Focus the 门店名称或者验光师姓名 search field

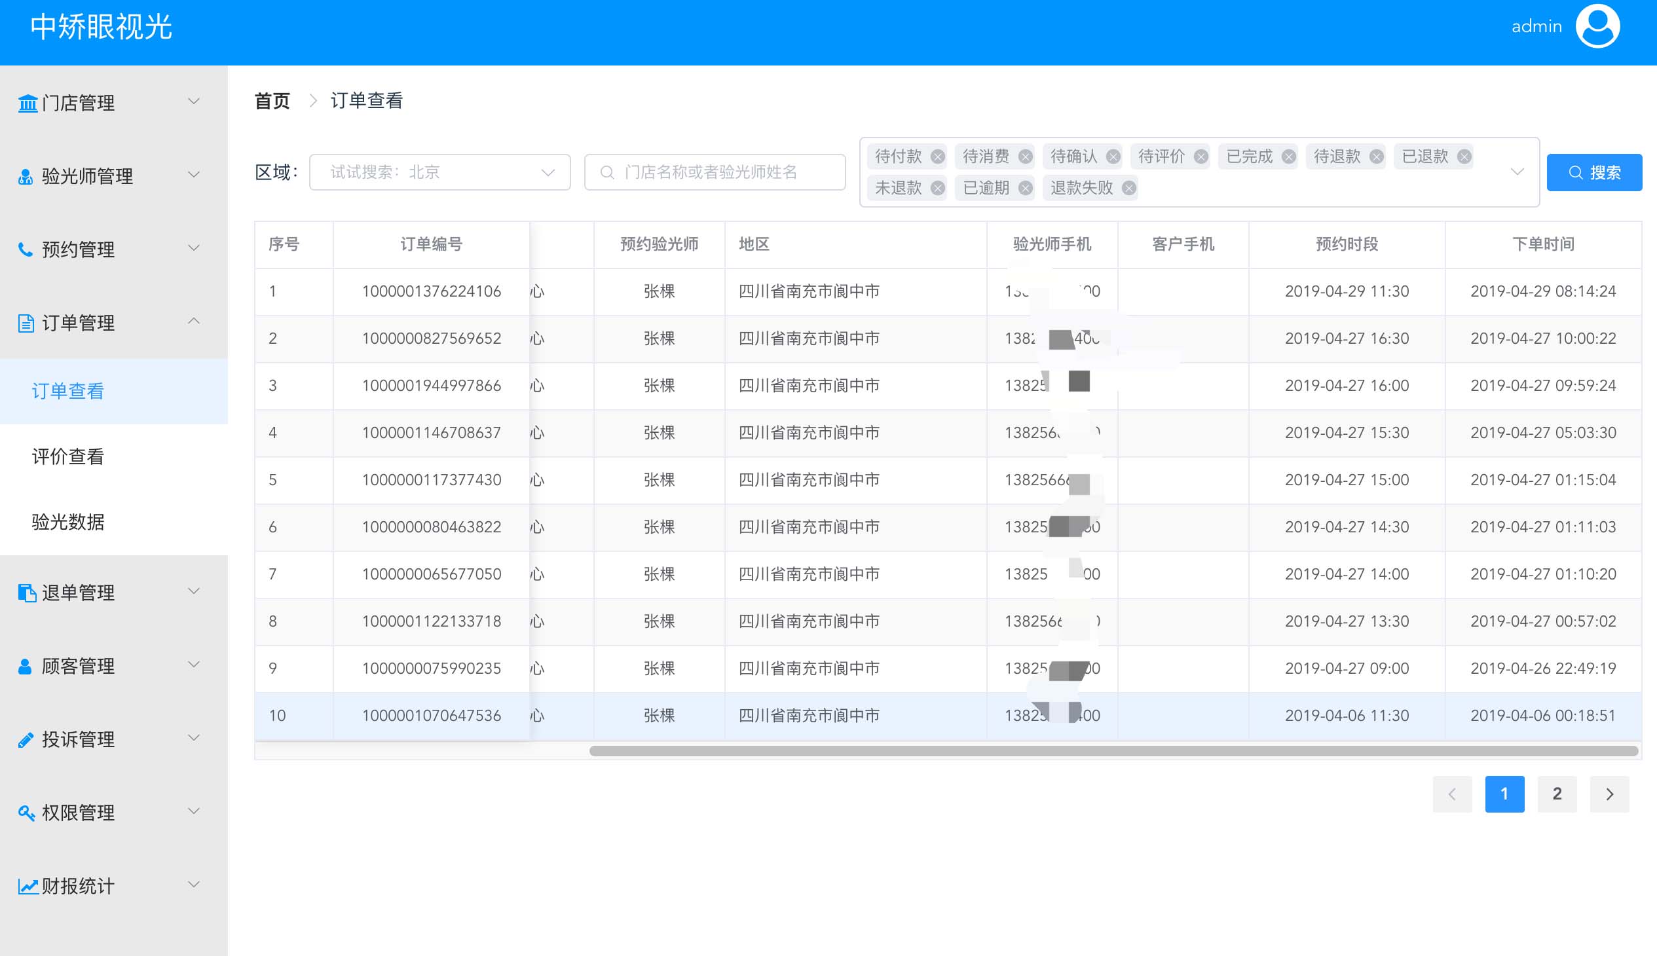(x=715, y=172)
